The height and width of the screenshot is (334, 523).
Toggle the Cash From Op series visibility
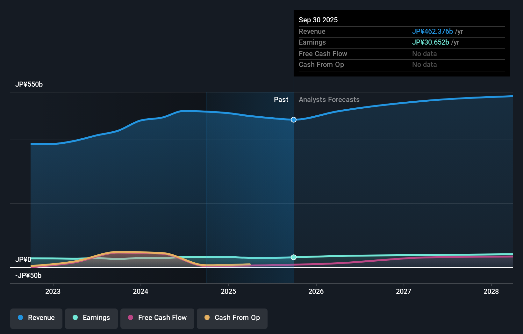click(232, 318)
